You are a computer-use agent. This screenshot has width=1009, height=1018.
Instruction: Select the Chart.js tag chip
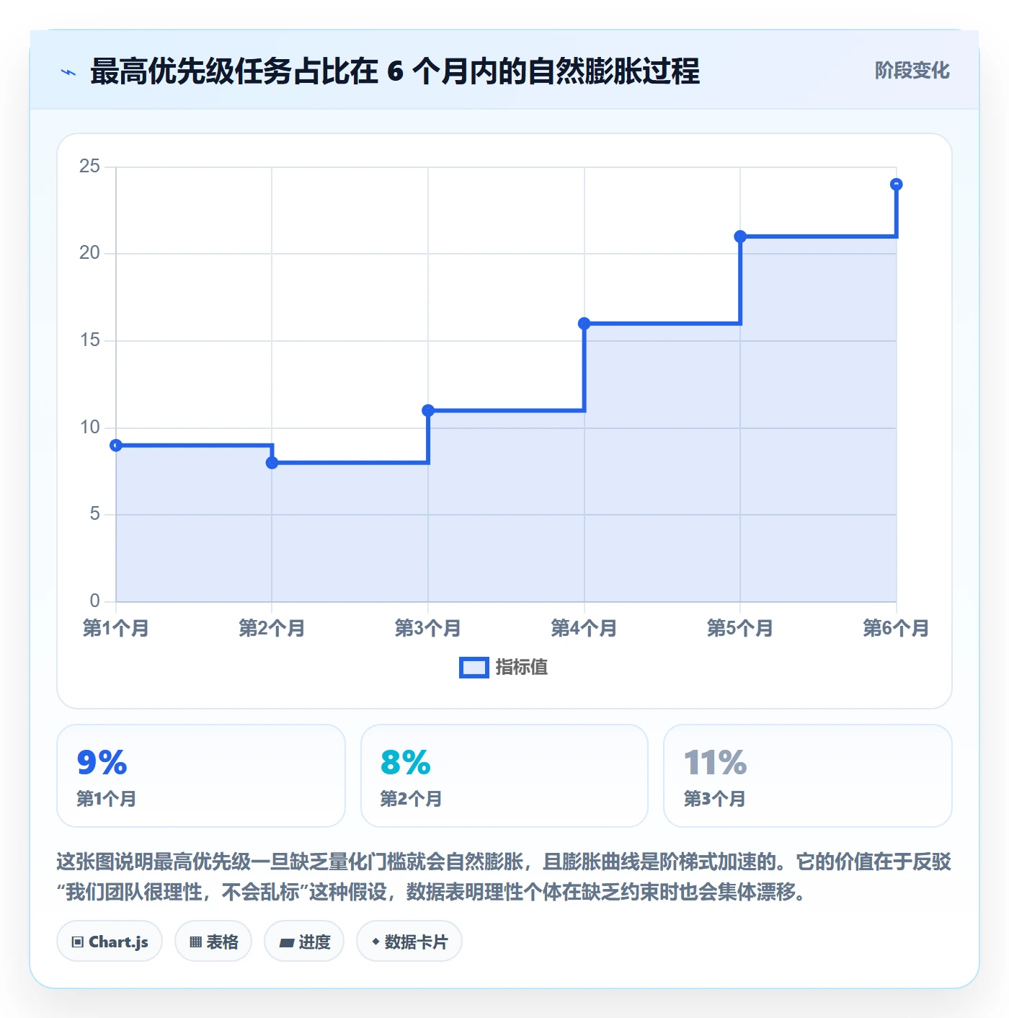coord(110,942)
